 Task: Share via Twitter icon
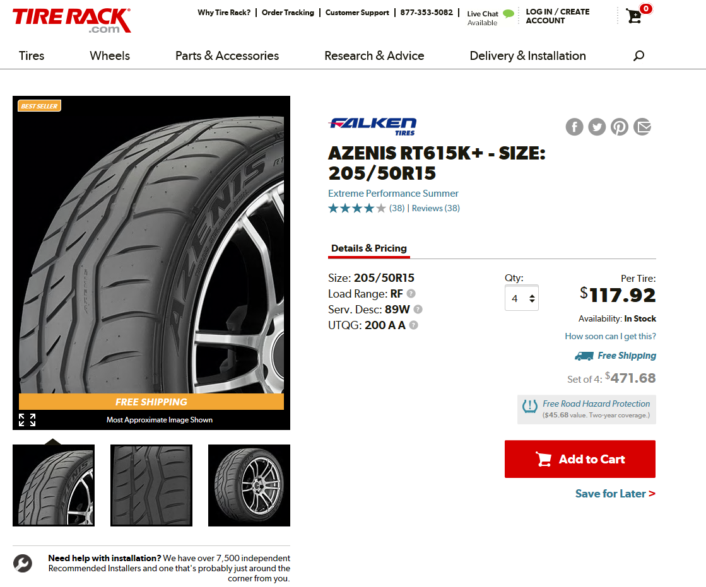(597, 127)
